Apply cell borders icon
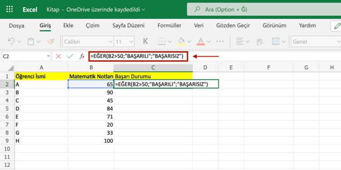This screenshot has width=341, height=170. coord(161,41)
